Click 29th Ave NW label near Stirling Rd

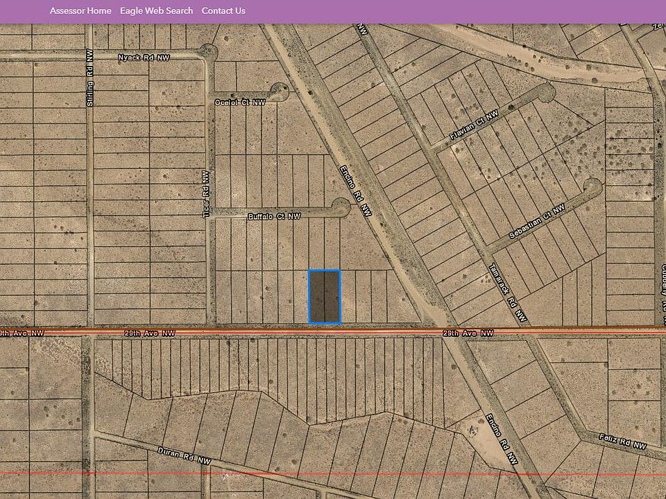click(150, 333)
